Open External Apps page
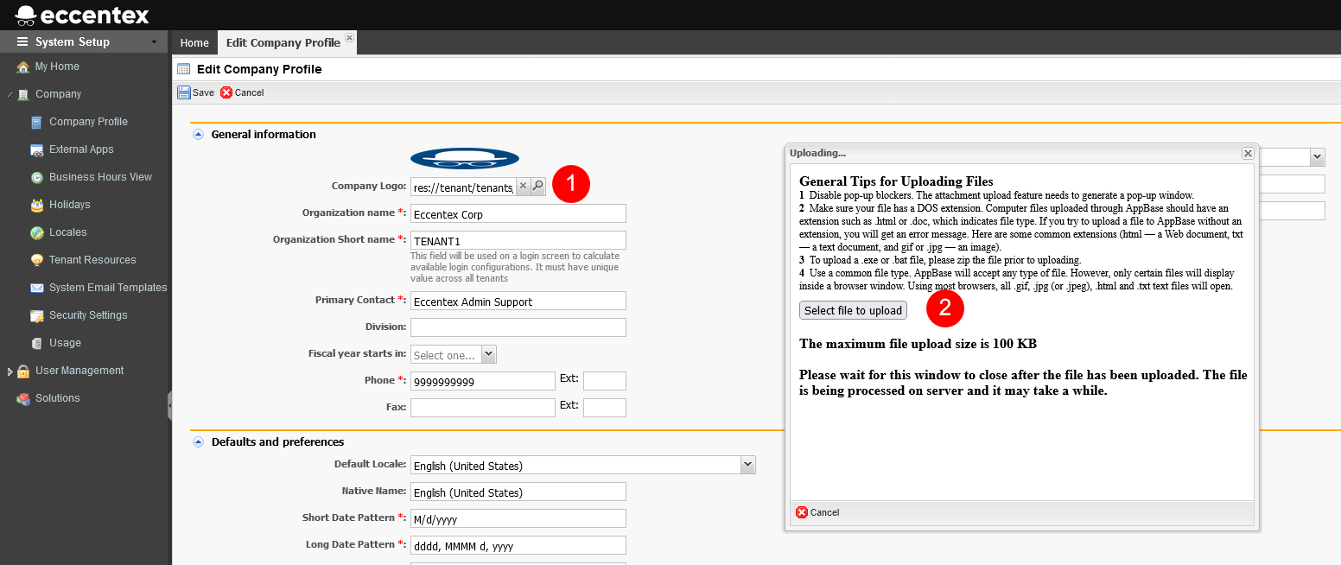This screenshot has width=1341, height=565. (x=81, y=149)
